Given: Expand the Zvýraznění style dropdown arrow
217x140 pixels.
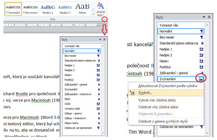Looking at the screenshot, I should click(201, 79).
